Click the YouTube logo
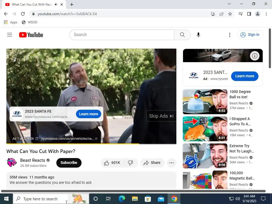272x204 pixels. coord(31,35)
